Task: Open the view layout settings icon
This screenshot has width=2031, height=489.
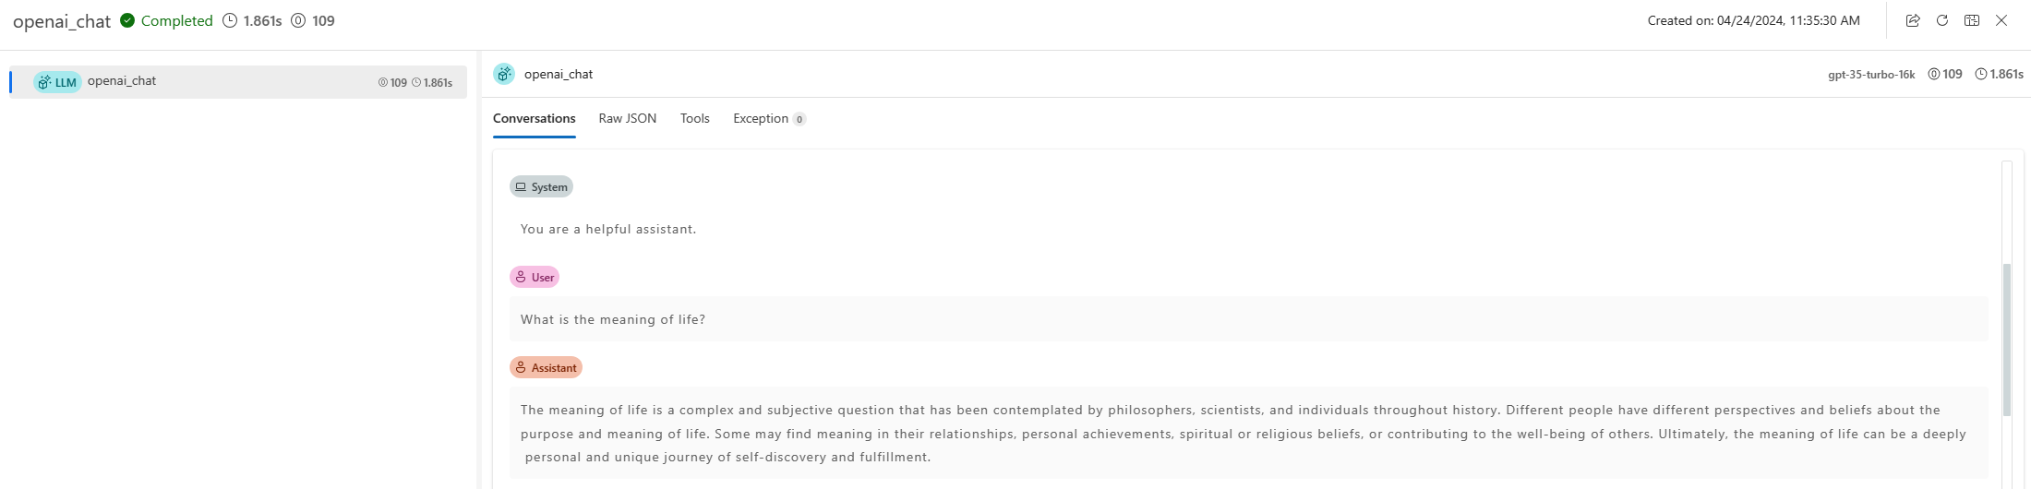Action: [x=1972, y=20]
